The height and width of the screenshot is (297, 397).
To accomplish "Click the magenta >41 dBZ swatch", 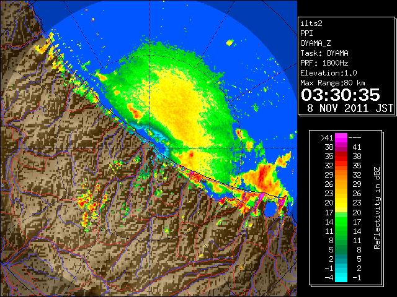I will tap(341, 137).
